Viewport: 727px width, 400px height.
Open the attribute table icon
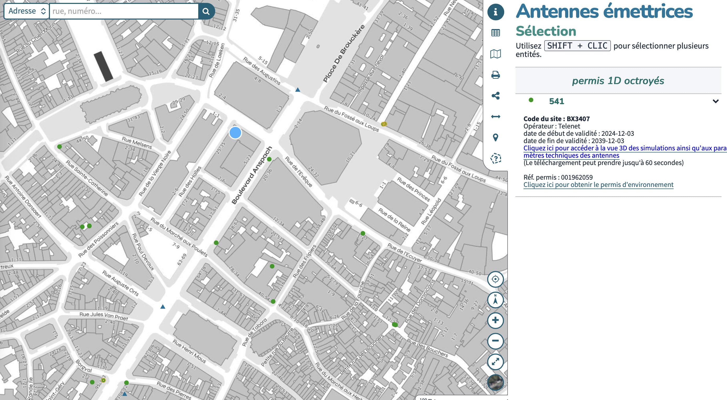[x=495, y=33]
